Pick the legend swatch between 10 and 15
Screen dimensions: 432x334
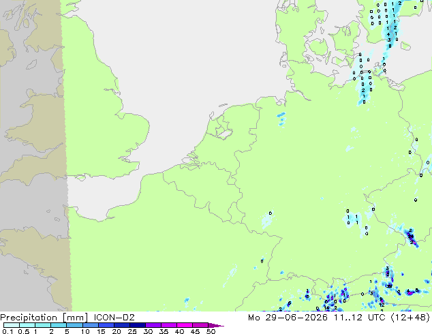tap(90, 325)
